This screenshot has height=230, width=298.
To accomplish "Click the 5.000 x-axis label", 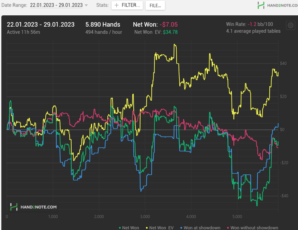I will coord(237,216).
